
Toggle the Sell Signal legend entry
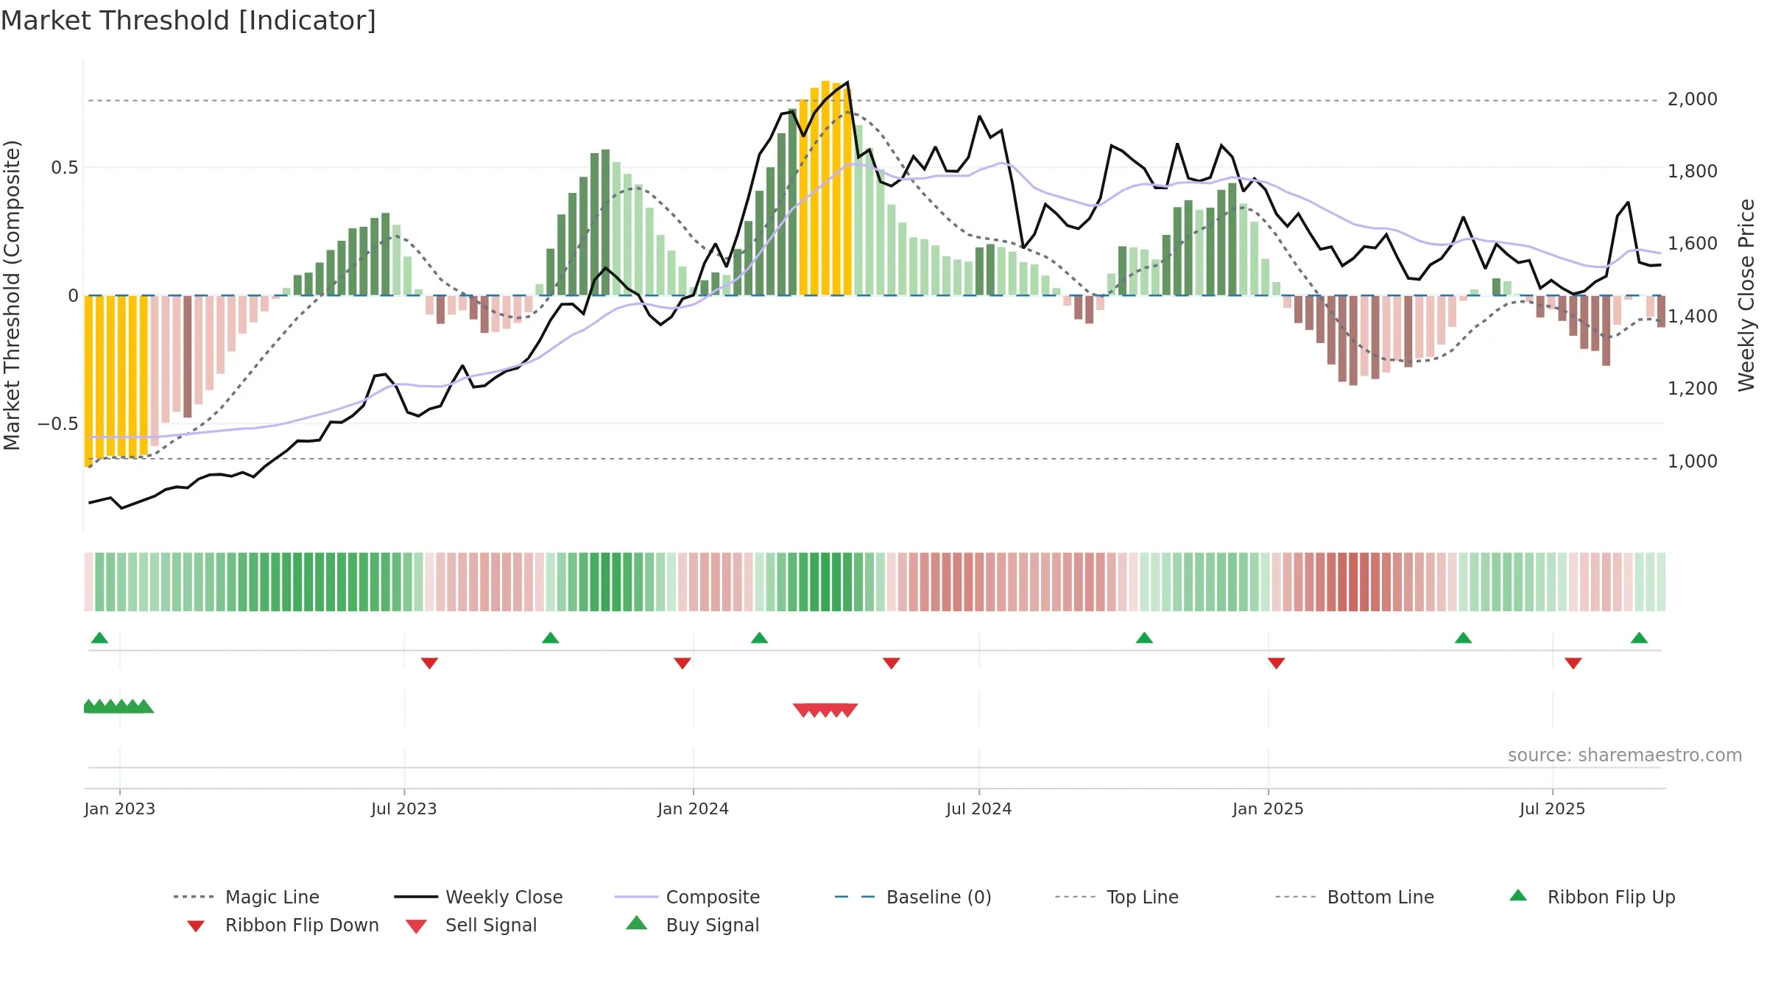pyautogui.click(x=471, y=925)
